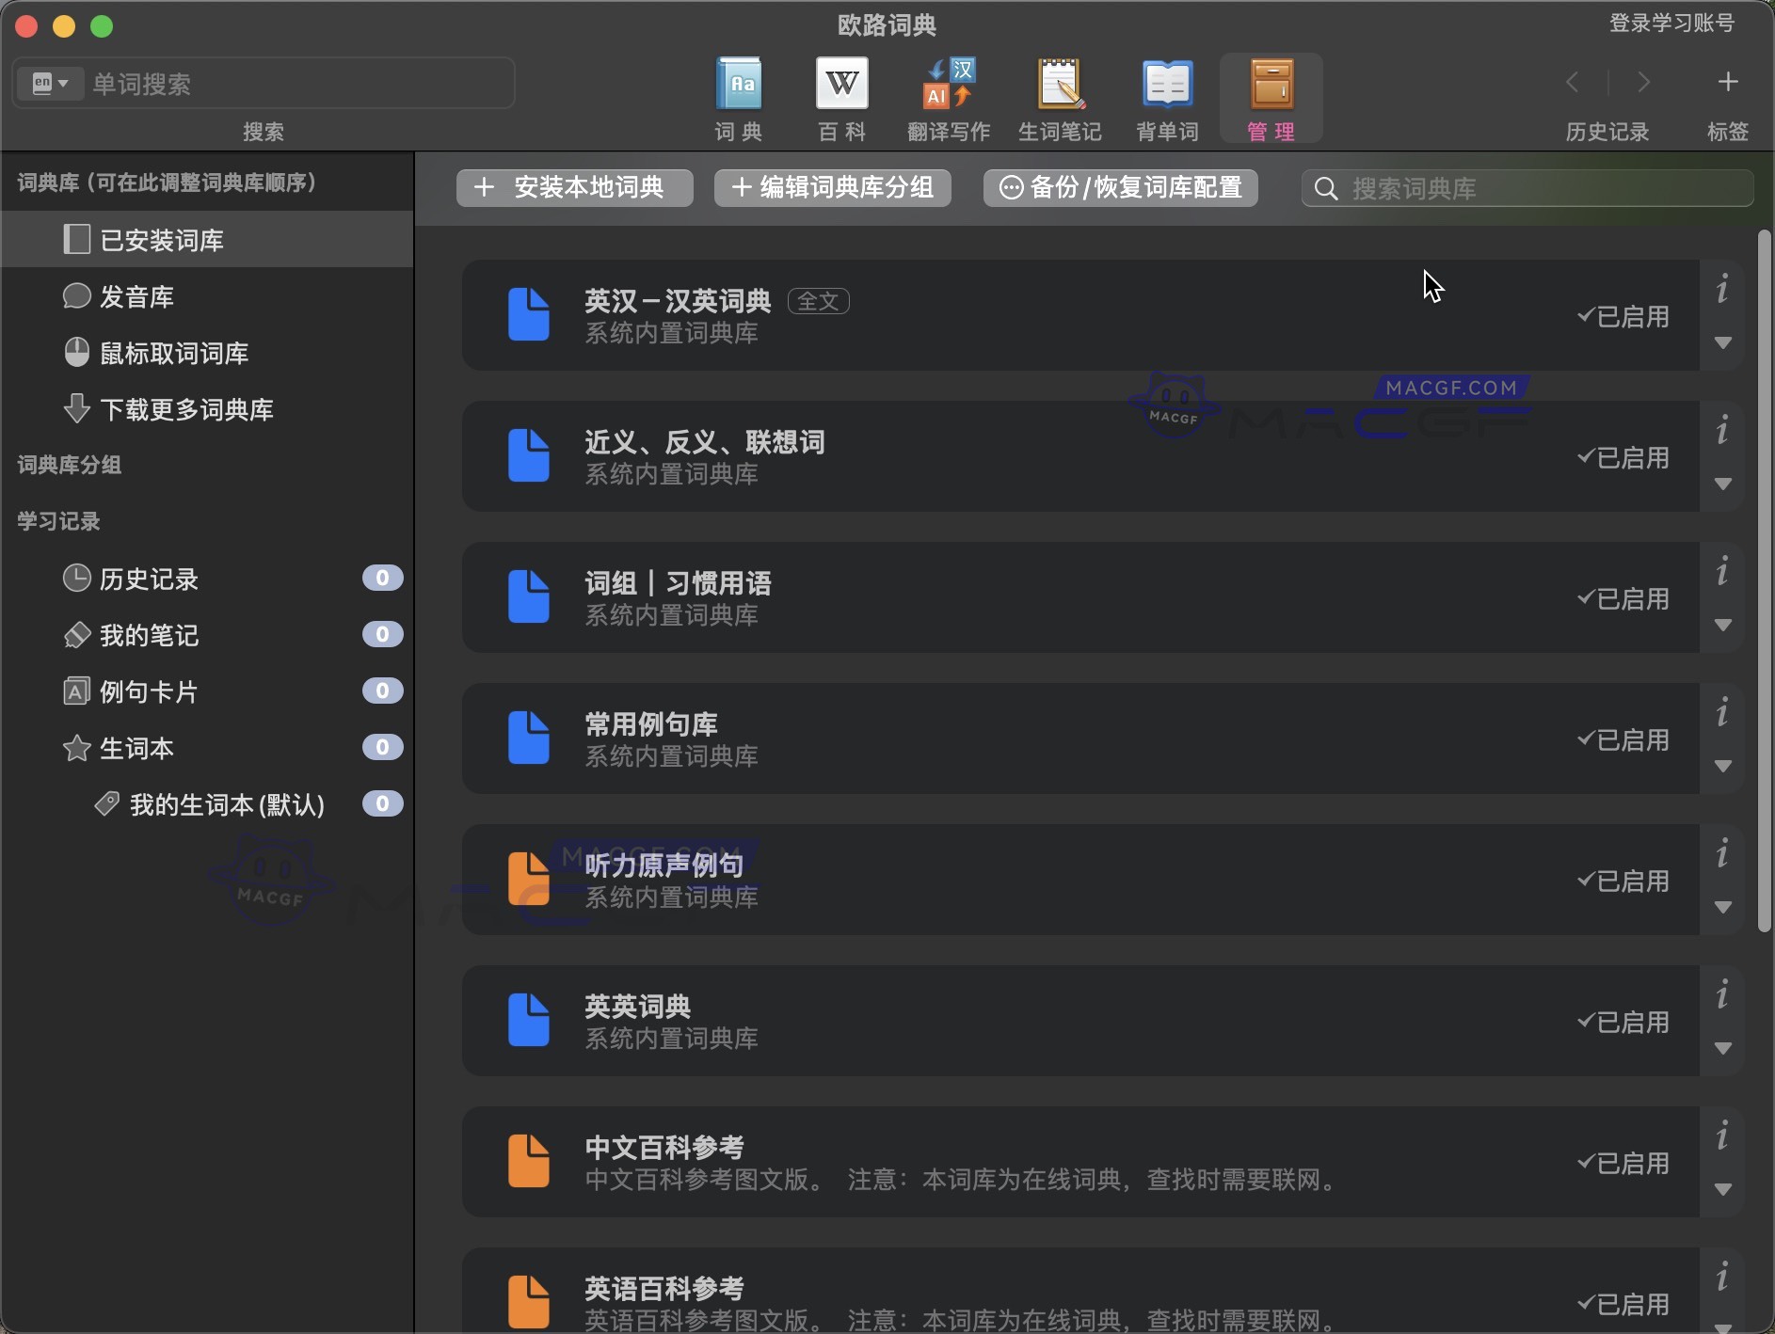
Task: Disable the 常用例句库 dictionary
Action: click(1623, 739)
